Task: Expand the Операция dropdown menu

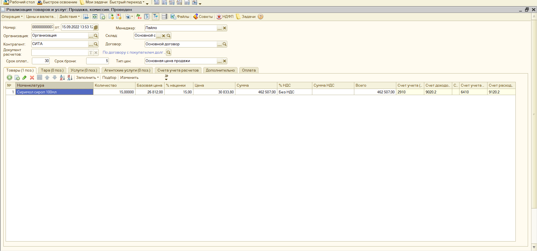Action: [x=12, y=17]
